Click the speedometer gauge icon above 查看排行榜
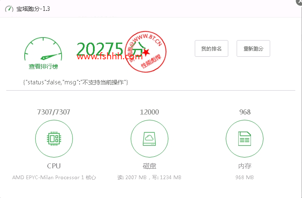The width and height of the screenshot is (302, 198). click(x=43, y=49)
